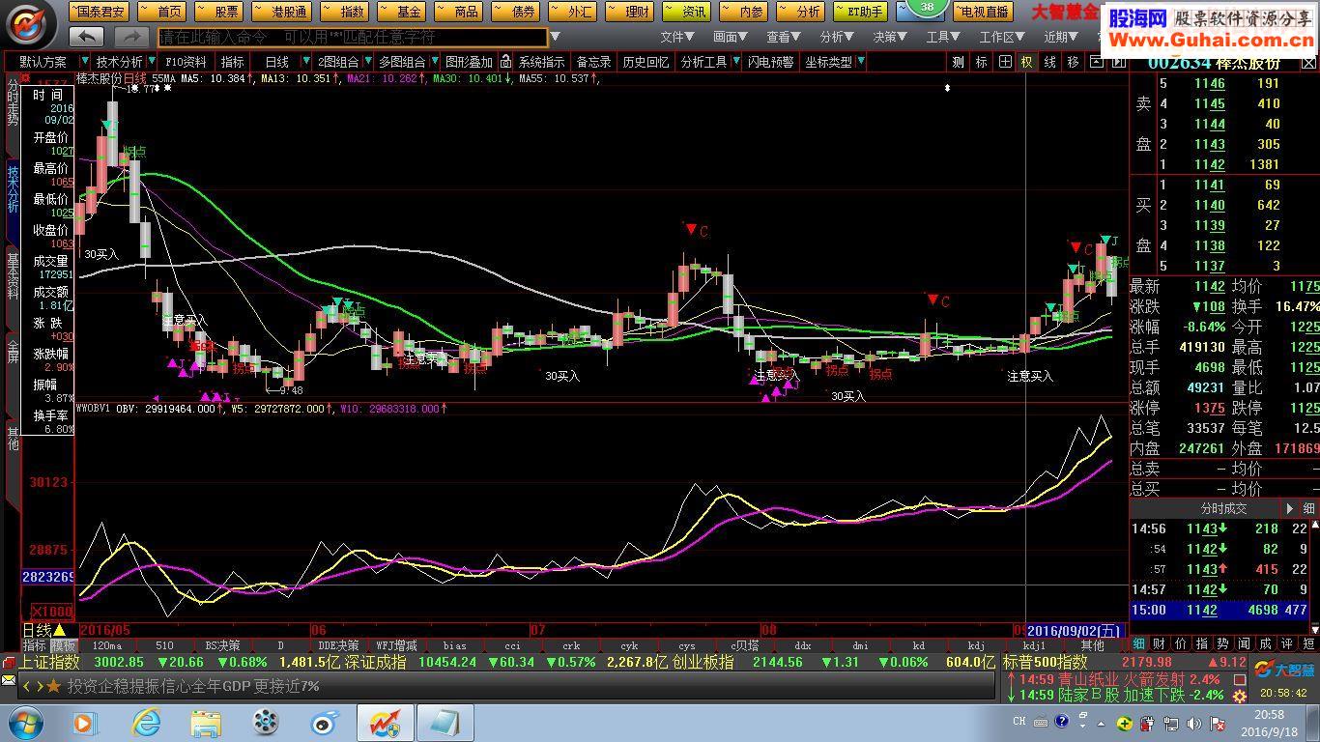Open Internet Explorer from the taskbar
Viewport: 1320px width, 742px height.
[146, 723]
